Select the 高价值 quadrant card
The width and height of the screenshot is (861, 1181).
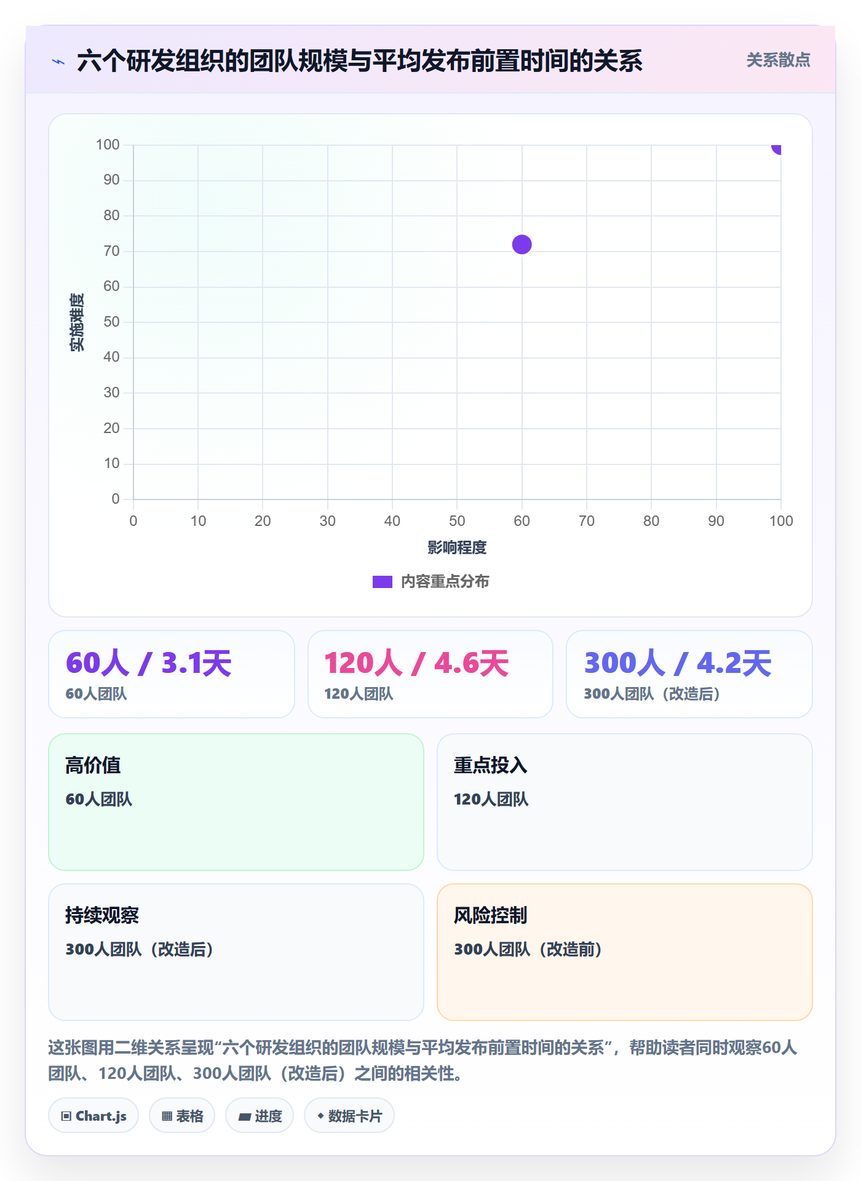(x=236, y=802)
